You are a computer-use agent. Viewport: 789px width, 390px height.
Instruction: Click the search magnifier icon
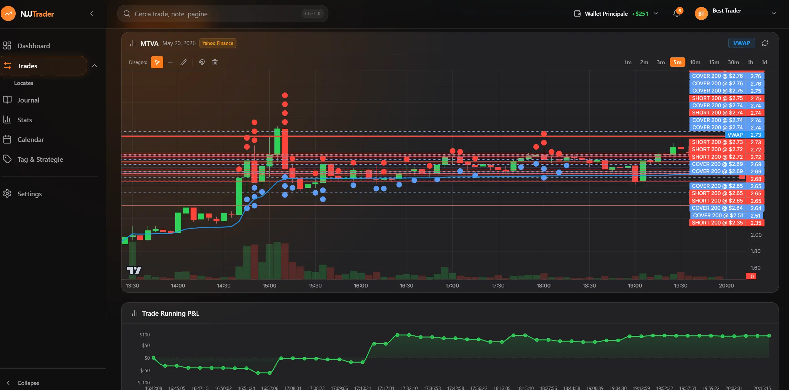click(x=127, y=13)
